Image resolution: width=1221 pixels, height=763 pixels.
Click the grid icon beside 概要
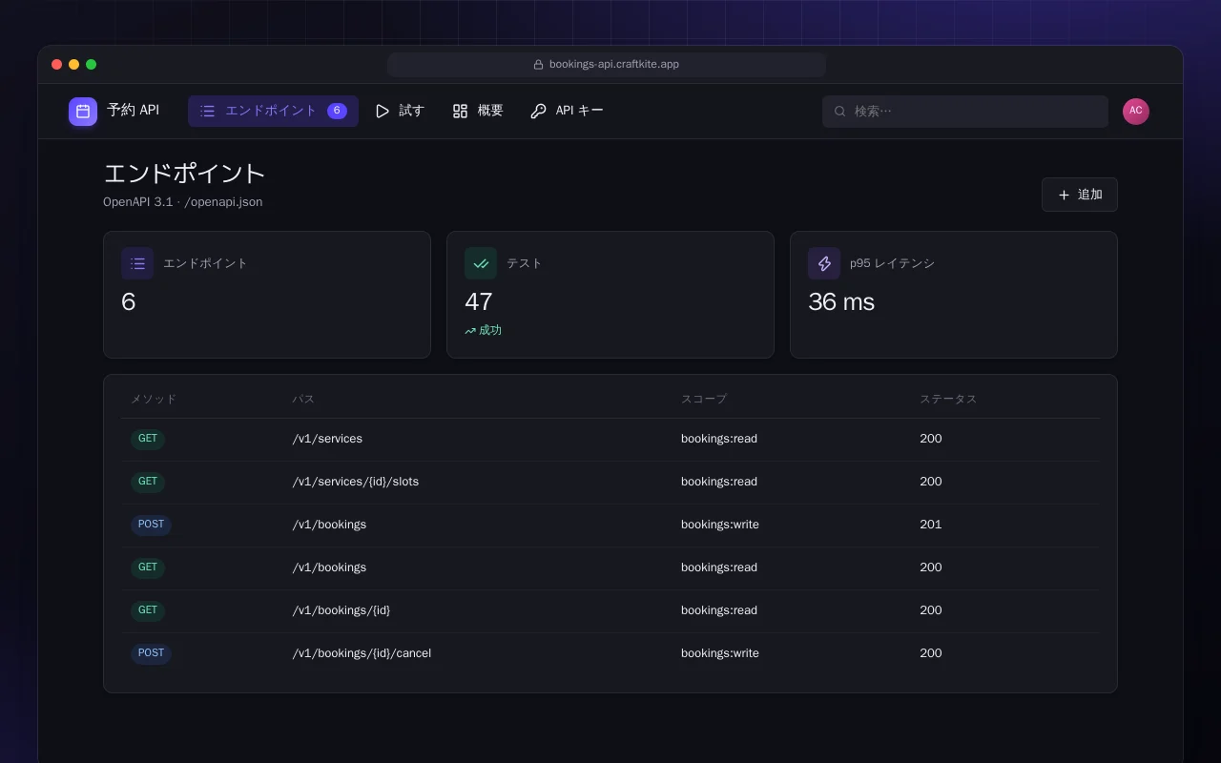click(460, 111)
